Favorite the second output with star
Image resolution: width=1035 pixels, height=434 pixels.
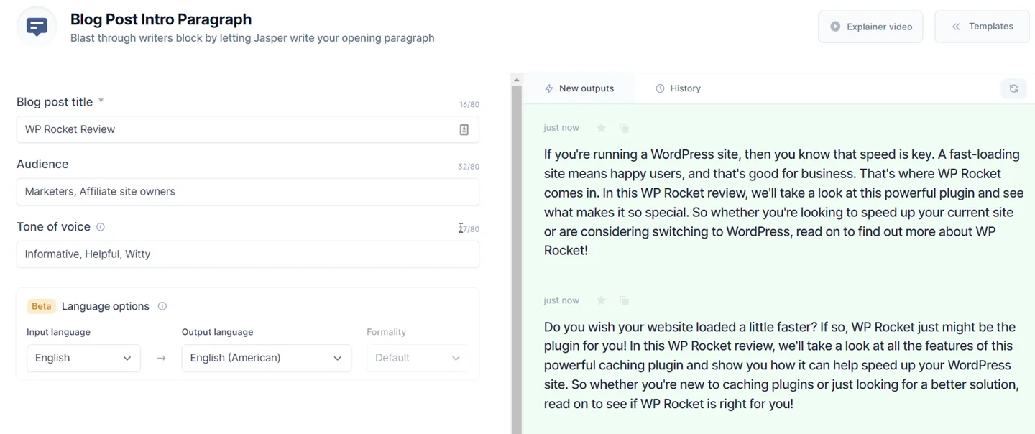602,300
